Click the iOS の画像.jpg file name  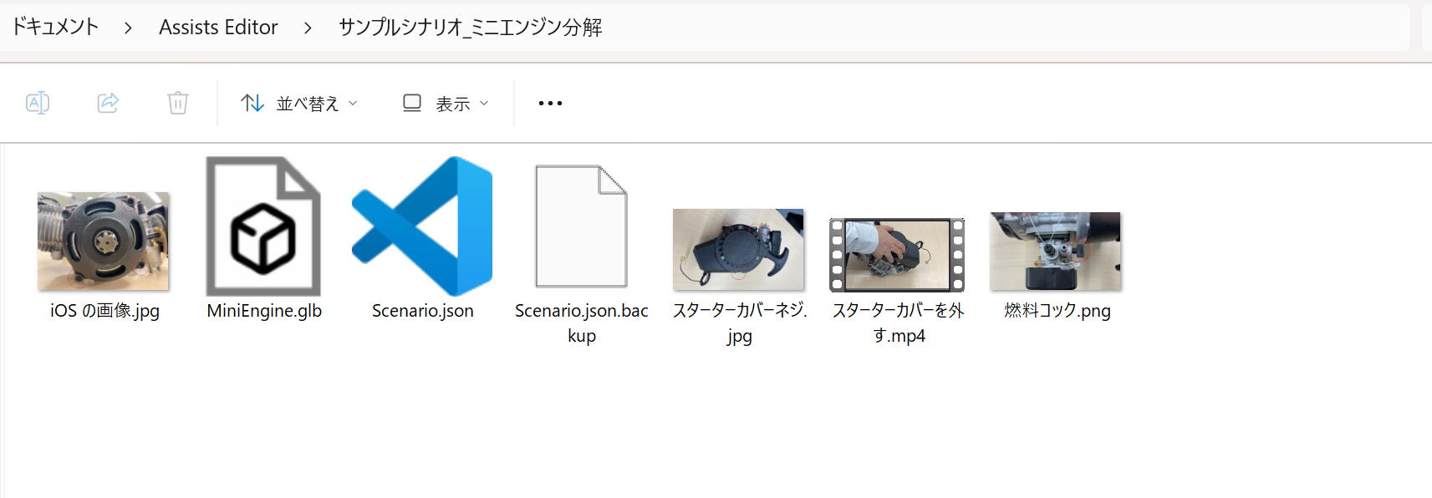click(104, 311)
